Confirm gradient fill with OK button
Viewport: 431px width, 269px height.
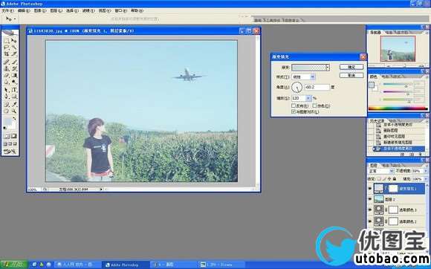point(351,67)
